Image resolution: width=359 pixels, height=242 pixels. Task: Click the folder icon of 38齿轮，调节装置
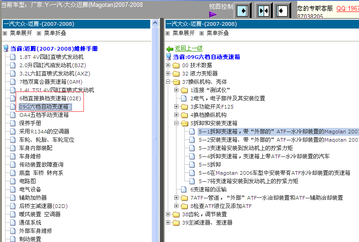click(x=176, y=214)
